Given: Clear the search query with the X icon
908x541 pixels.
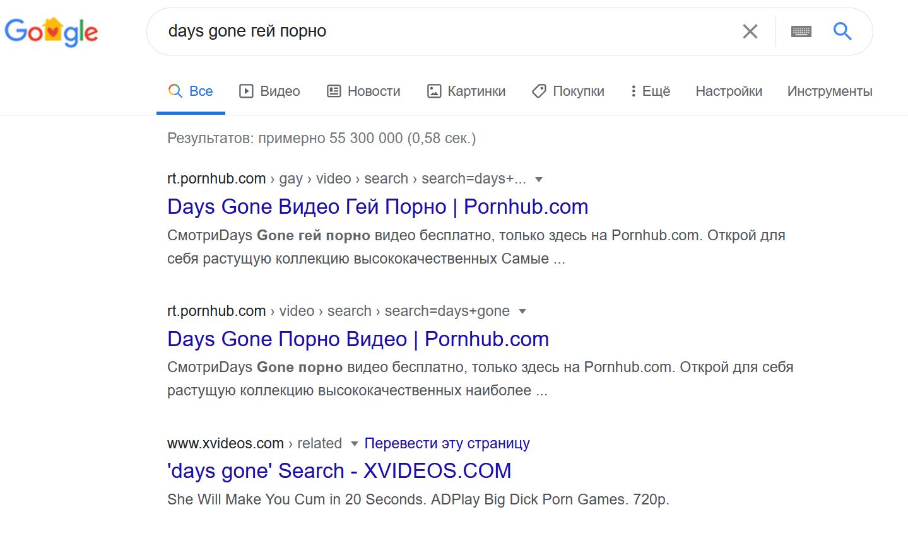Looking at the screenshot, I should (x=750, y=32).
